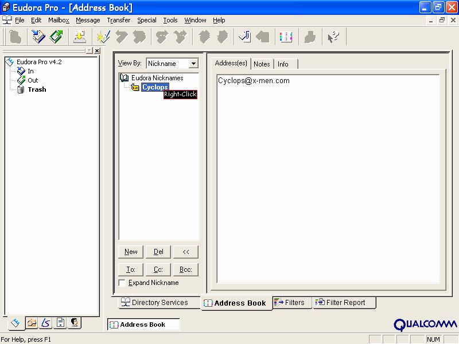Click the Previous Message up-arrow icon
Viewport: 459px width, 344px height.
[x=204, y=37]
